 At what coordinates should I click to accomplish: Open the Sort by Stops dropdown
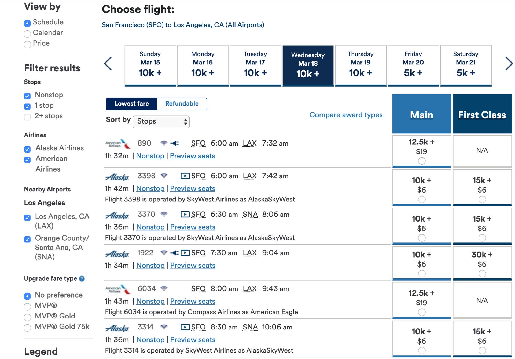tap(161, 122)
